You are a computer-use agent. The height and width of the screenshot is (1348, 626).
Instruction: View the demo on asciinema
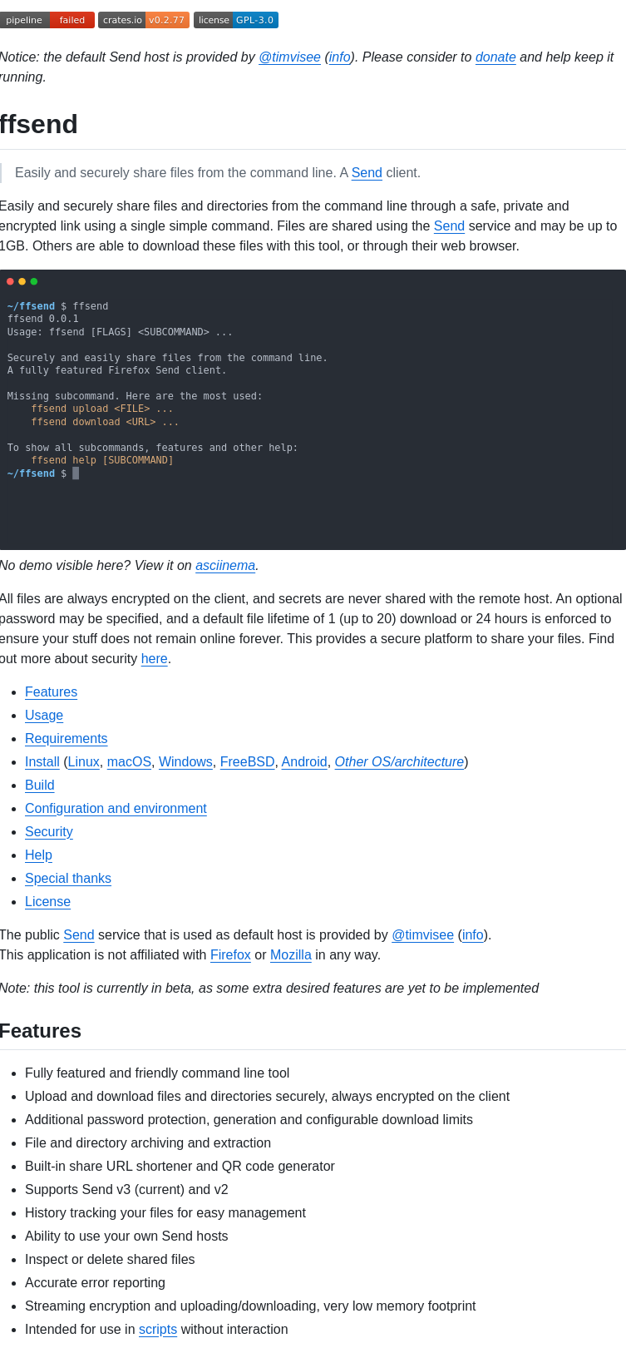click(224, 566)
